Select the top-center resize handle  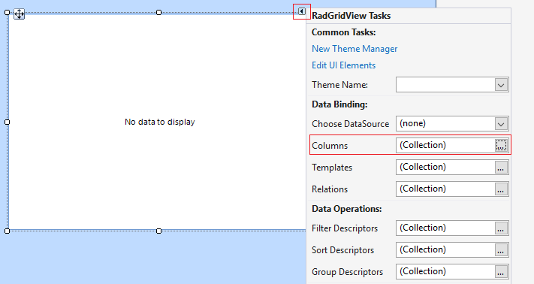tap(158, 12)
